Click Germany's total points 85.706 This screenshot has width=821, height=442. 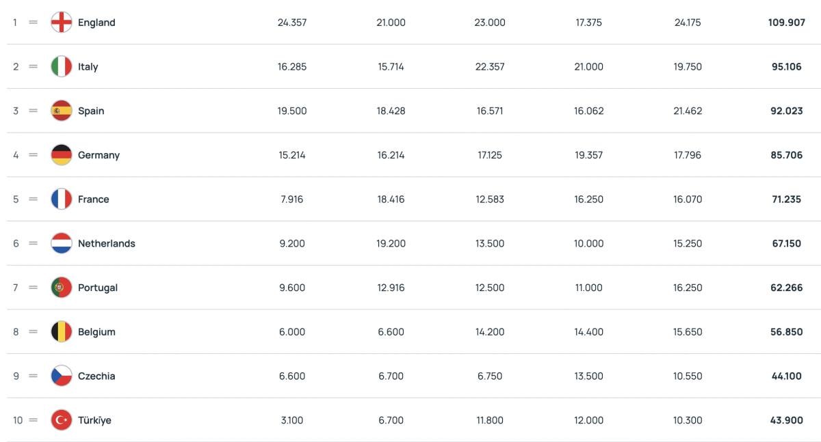click(786, 155)
